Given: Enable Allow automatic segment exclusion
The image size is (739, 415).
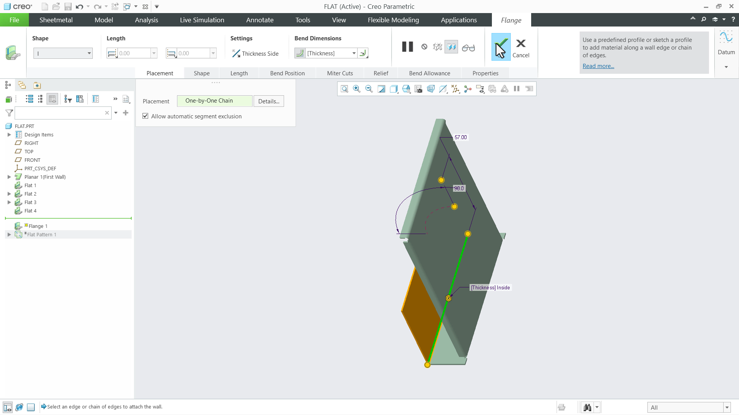Looking at the screenshot, I should (x=145, y=116).
